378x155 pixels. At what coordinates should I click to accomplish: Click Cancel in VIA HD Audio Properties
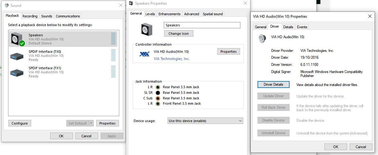(x=361, y=147)
